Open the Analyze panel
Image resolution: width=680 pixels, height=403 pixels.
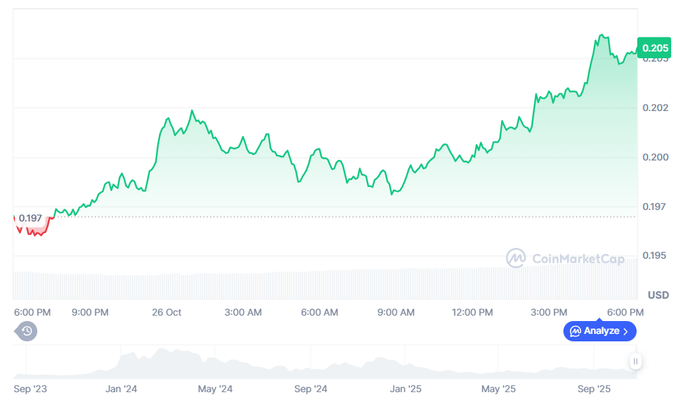pos(601,331)
